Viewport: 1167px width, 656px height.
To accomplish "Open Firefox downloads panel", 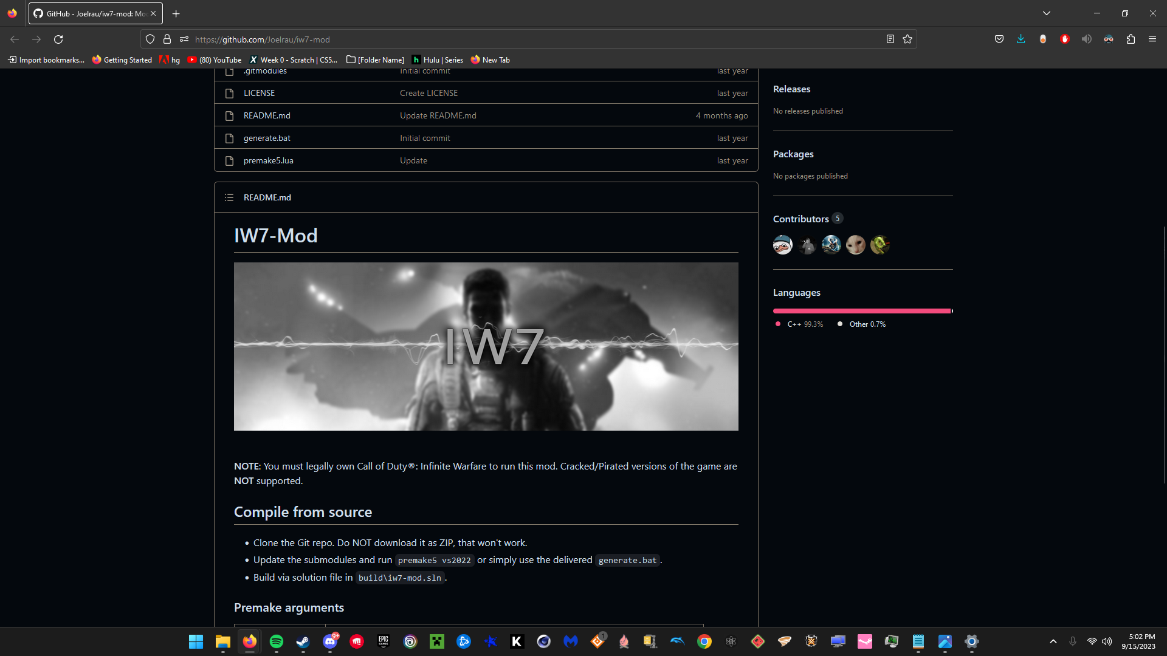I will click(x=1021, y=39).
